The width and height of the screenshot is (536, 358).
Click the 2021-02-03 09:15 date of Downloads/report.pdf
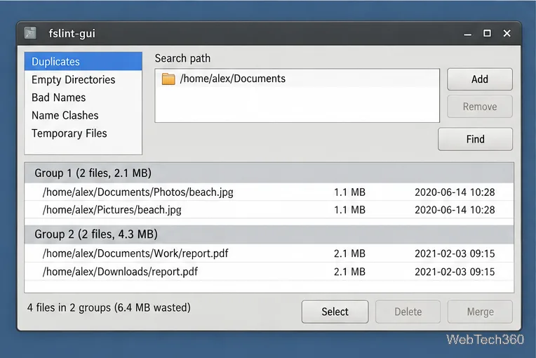click(x=455, y=272)
